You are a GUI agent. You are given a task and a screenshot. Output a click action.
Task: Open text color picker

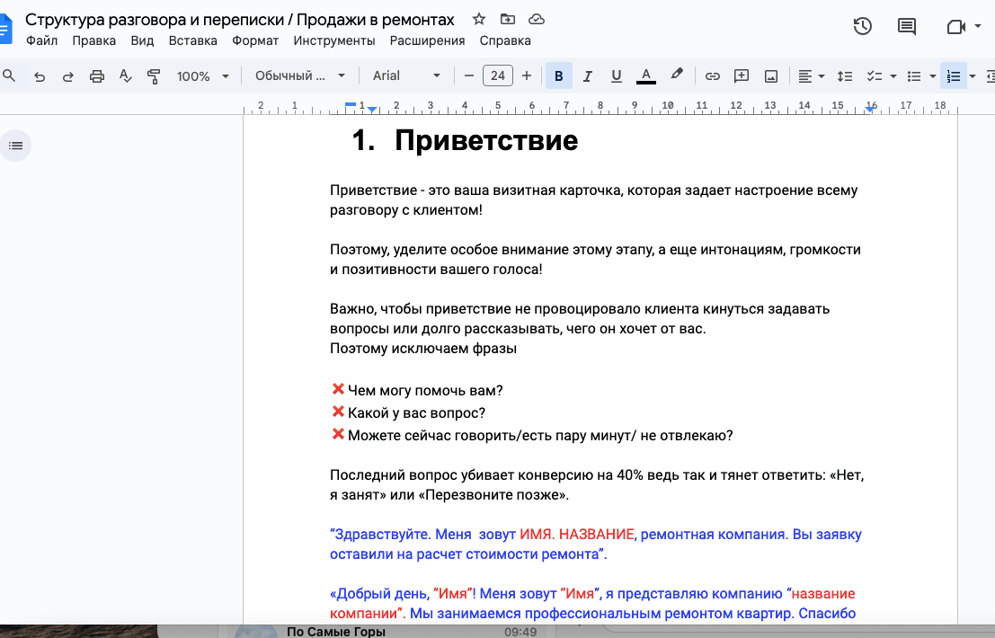coord(646,76)
